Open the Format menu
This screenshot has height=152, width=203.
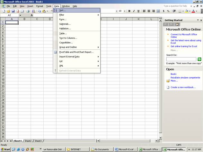[40, 6]
